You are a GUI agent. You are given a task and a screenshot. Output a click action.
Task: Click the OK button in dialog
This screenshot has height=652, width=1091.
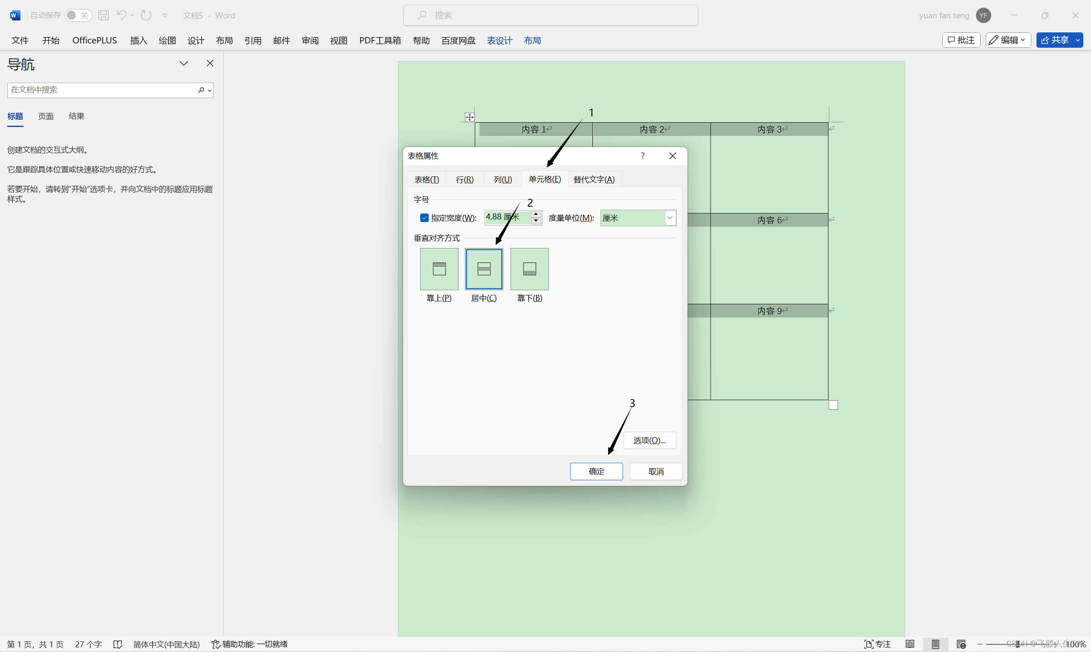click(596, 471)
